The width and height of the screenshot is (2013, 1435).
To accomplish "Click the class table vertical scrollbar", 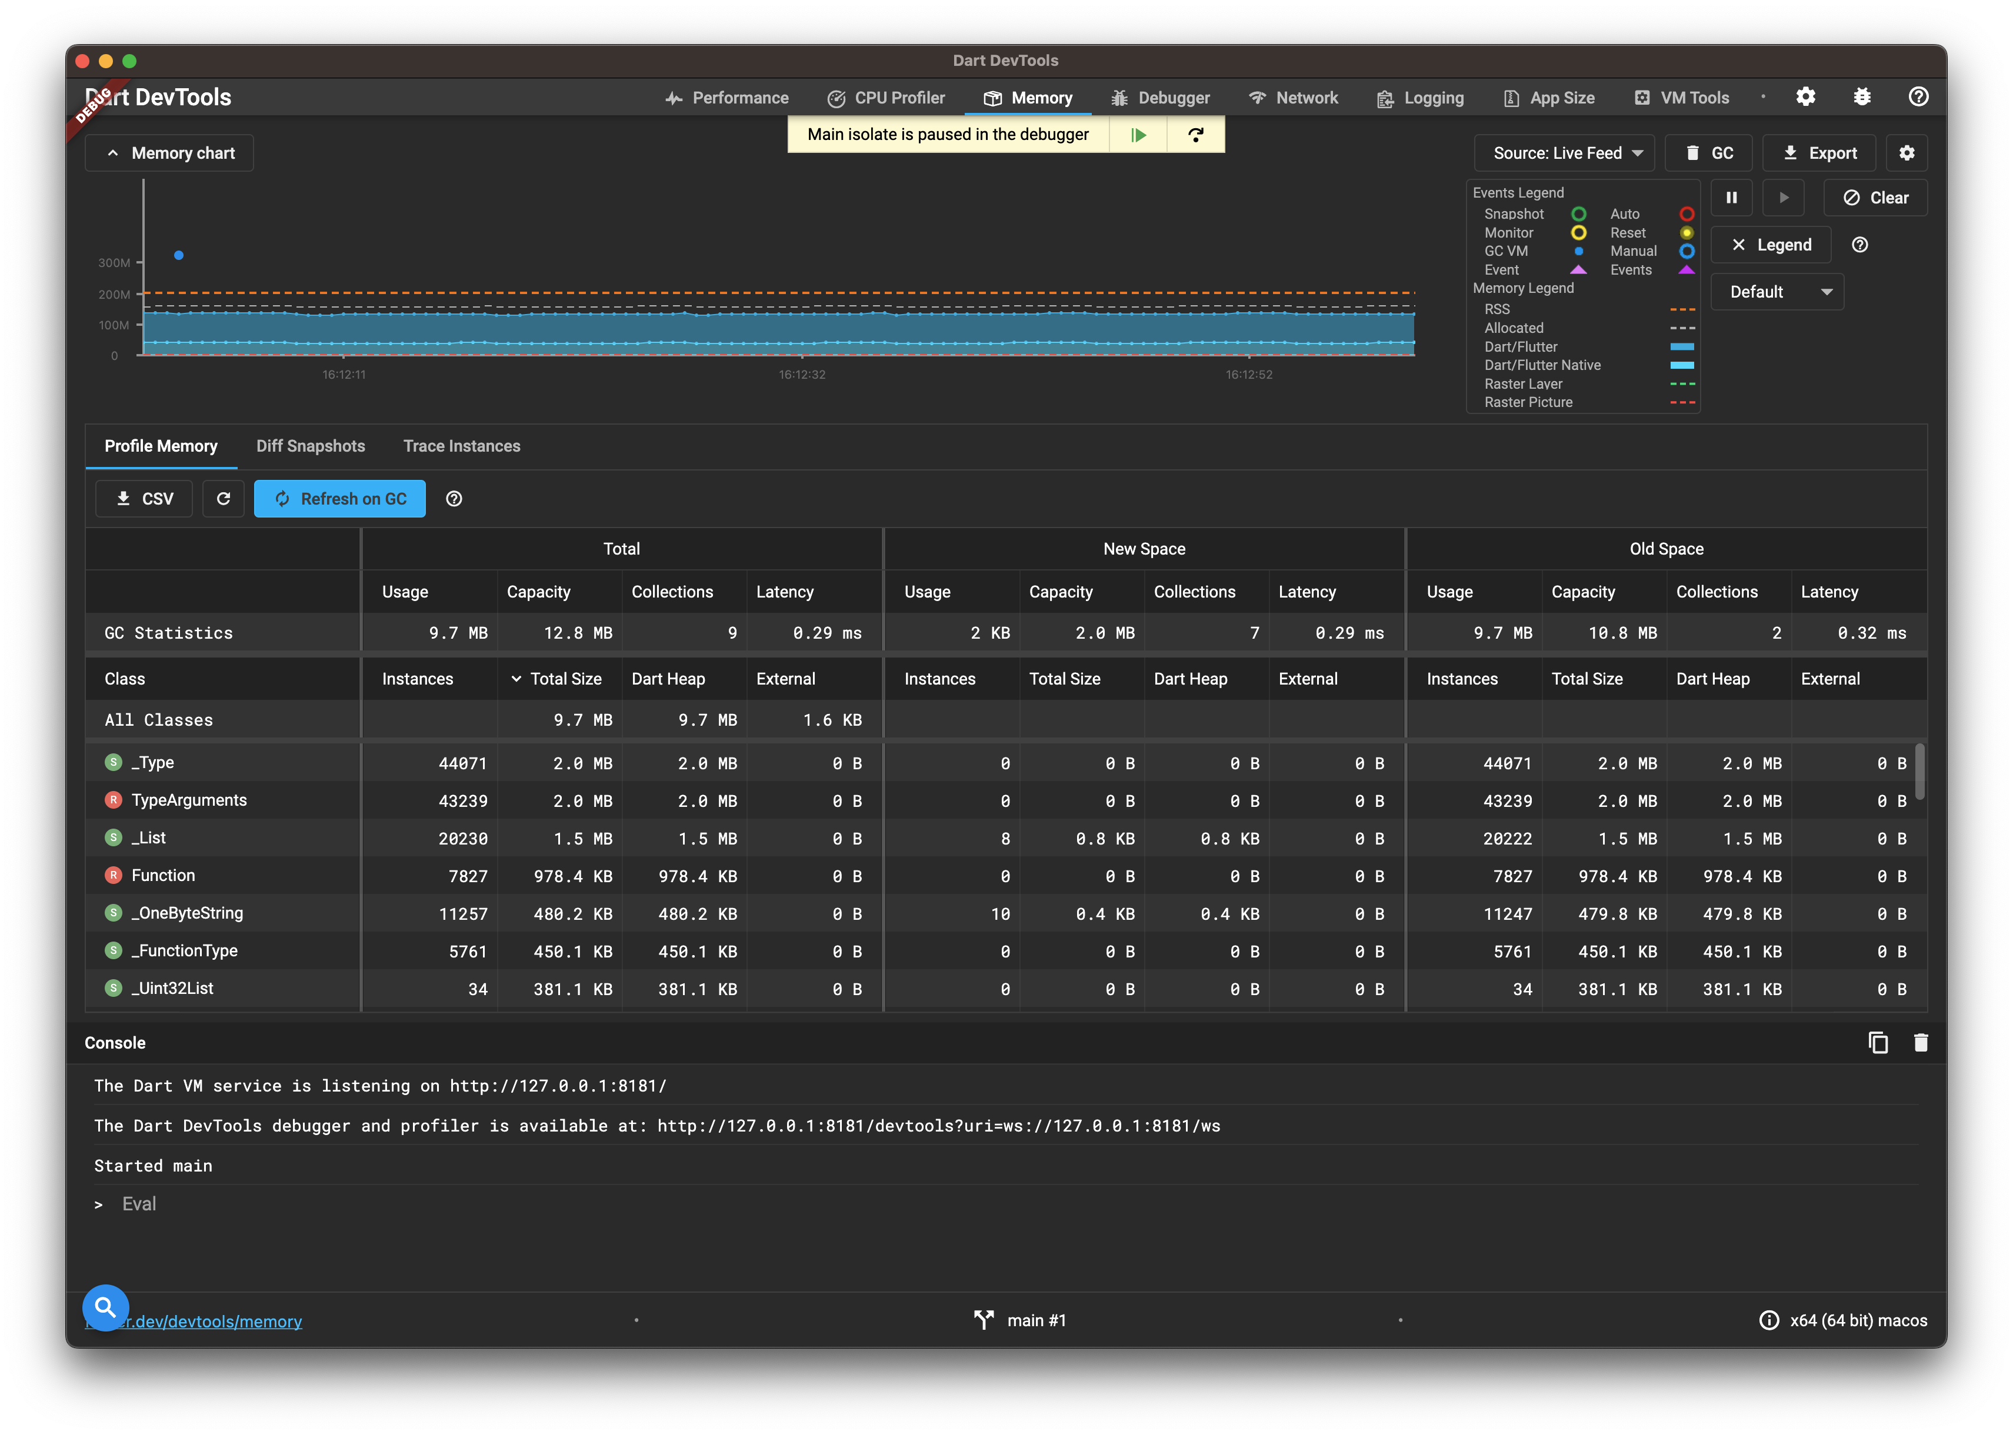I will (x=1919, y=772).
